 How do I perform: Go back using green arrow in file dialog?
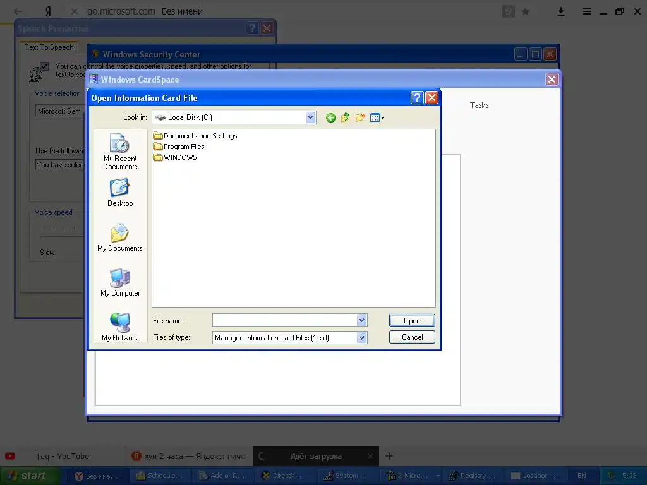tap(330, 118)
